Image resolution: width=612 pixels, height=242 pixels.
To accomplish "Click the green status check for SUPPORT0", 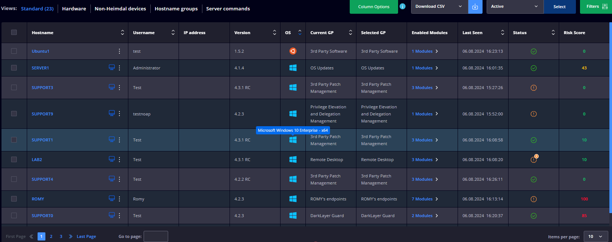I will pos(534,216).
